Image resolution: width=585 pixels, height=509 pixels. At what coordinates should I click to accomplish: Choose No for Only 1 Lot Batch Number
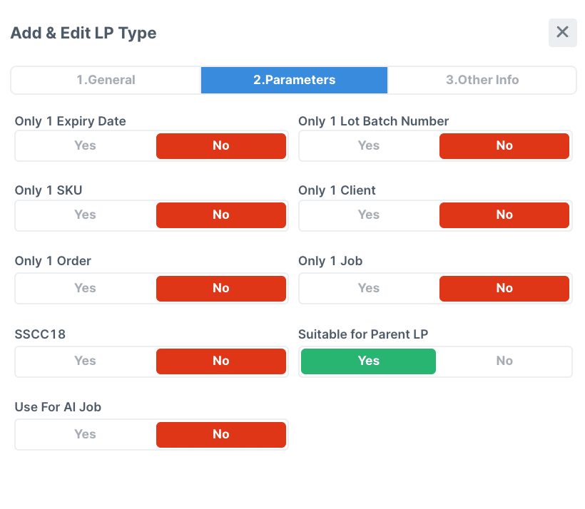tap(504, 145)
